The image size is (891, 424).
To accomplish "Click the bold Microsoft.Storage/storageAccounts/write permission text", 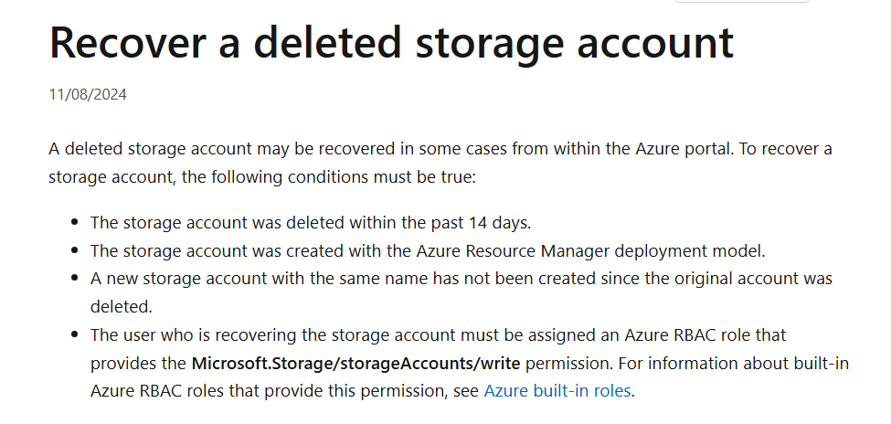I will [355, 363].
